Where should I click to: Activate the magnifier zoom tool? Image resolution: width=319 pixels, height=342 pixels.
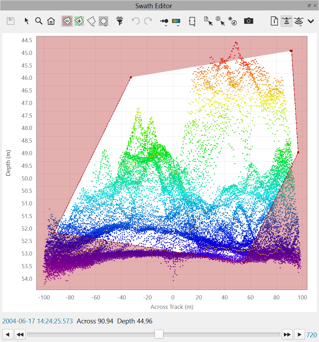pos(39,21)
